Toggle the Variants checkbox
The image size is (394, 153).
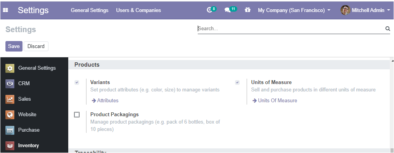coord(77,83)
